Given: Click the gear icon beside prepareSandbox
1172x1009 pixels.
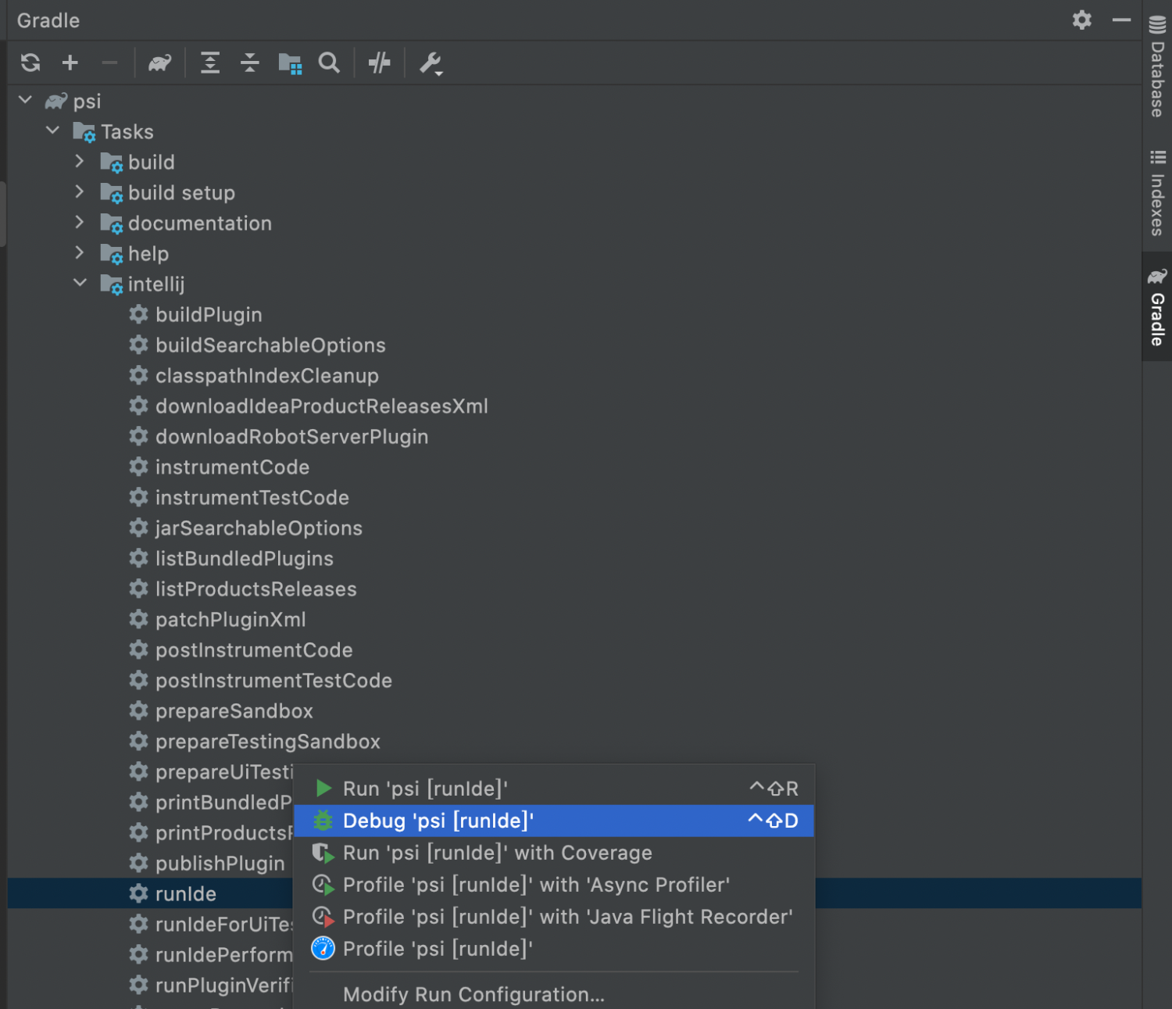Looking at the screenshot, I should [138, 710].
